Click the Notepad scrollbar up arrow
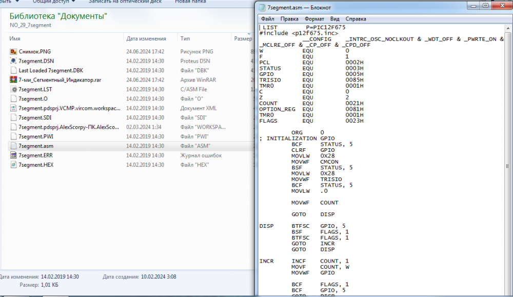The width and height of the screenshot is (513, 297). [x=508, y=28]
